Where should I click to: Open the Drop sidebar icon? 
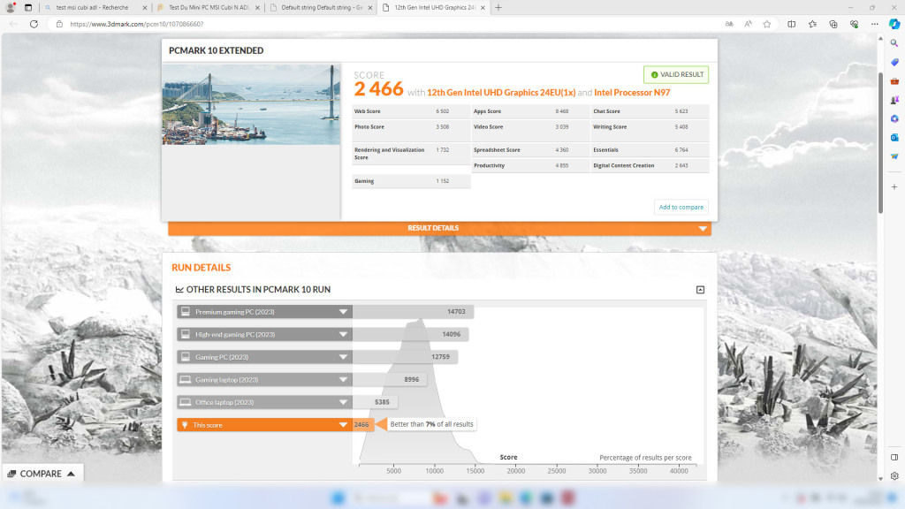pyautogui.click(x=894, y=156)
